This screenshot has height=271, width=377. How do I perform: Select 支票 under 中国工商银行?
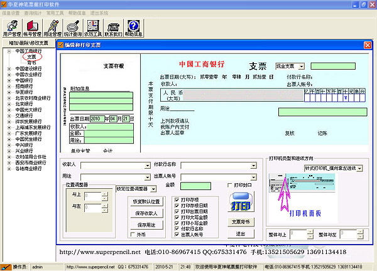coord(31,57)
